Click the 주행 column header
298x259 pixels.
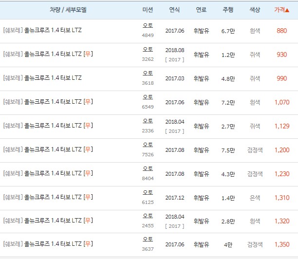tap(228, 10)
